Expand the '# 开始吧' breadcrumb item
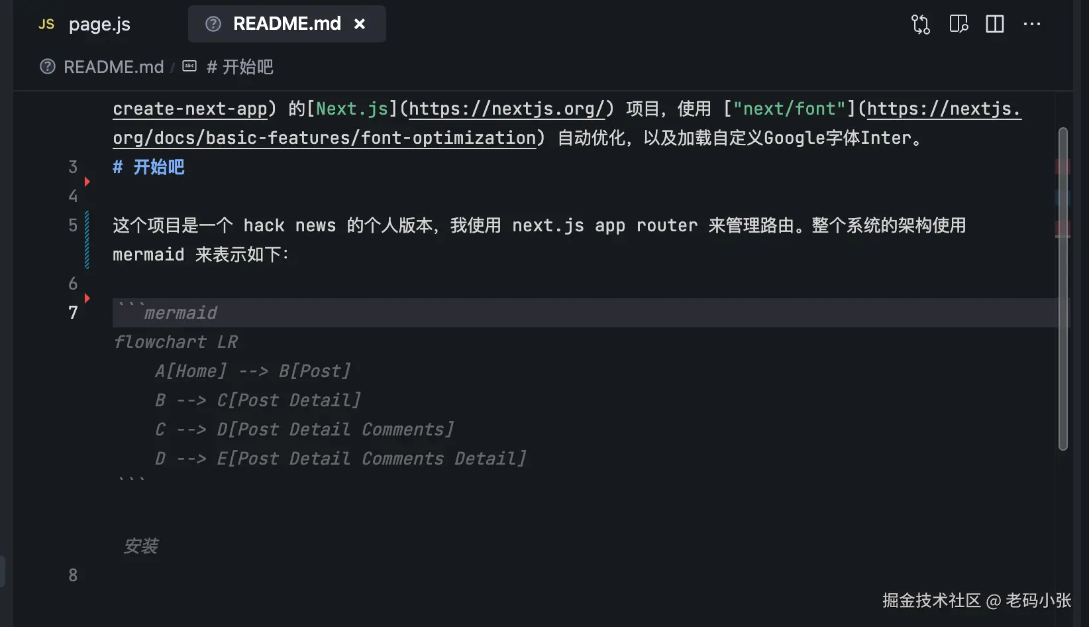Image resolution: width=1089 pixels, height=627 pixels. pos(240,67)
